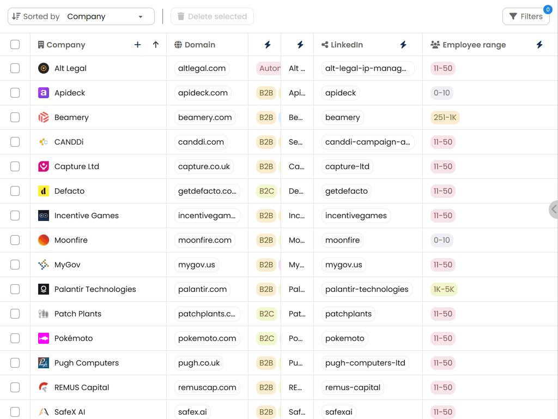Click the people icon in Employee range header

pos(435,45)
